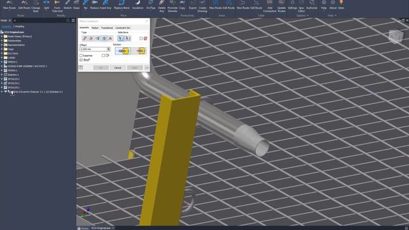Activate the Stretch tool

[x=67, y=4]
